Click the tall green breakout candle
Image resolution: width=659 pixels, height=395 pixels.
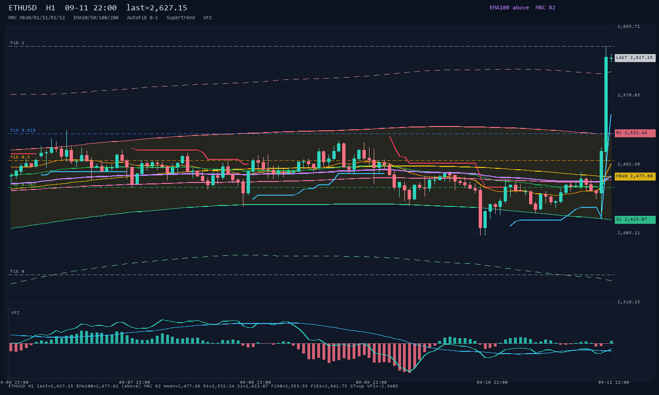tap(606, 103)
